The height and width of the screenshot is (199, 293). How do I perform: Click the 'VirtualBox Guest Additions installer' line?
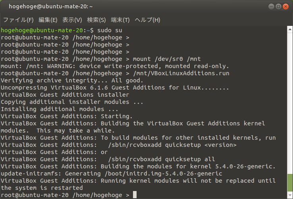point(65,95)
